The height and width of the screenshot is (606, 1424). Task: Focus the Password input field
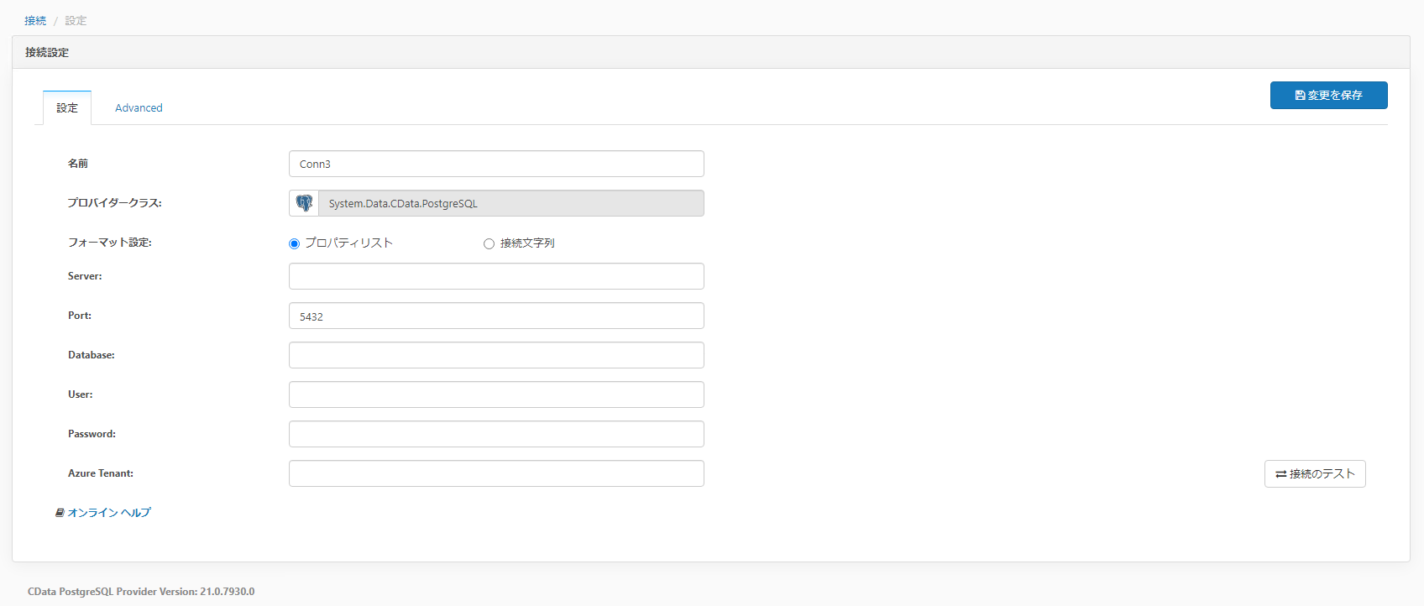point(495,434)
